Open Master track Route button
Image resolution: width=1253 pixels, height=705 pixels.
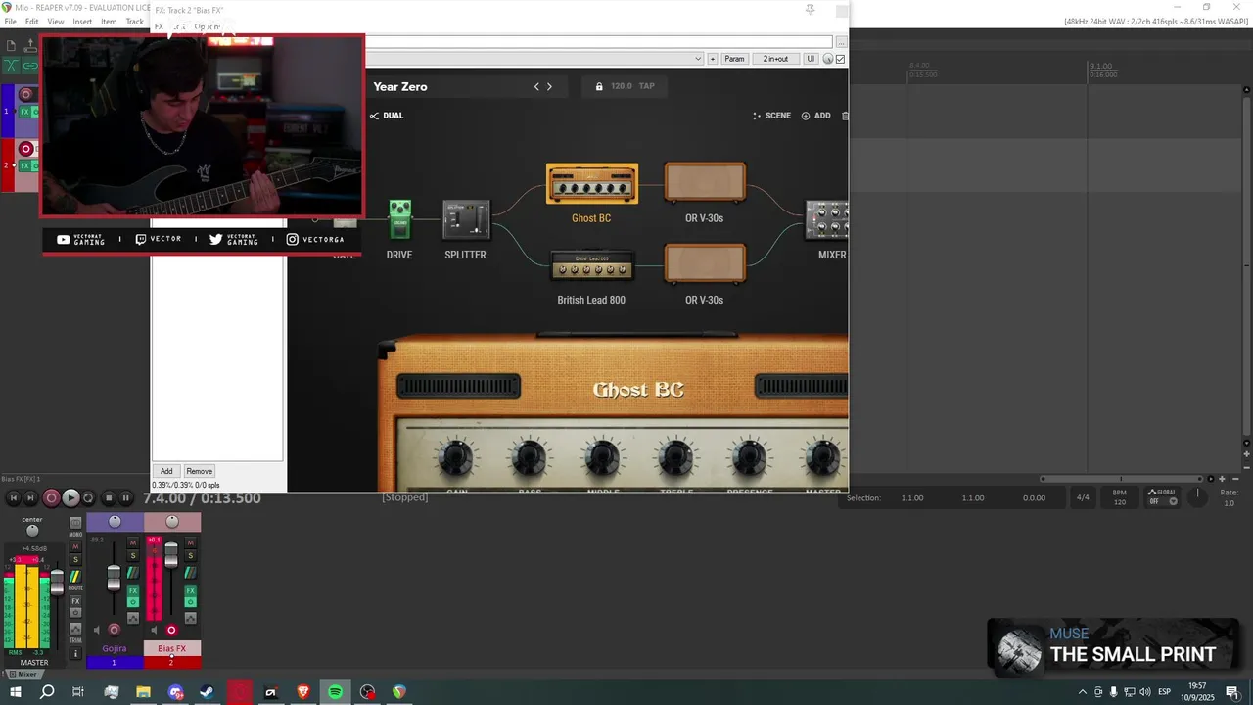click(75, 578)
